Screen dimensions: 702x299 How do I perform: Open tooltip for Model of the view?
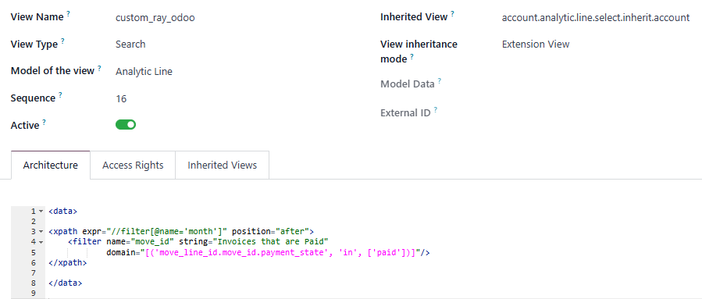(x=99, y=68)
